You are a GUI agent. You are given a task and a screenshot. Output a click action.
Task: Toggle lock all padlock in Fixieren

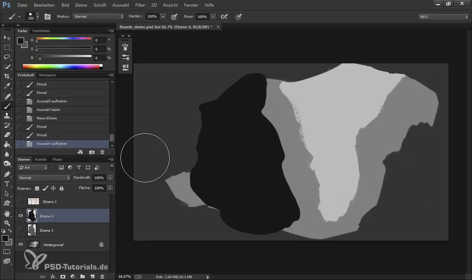[61, 188]
